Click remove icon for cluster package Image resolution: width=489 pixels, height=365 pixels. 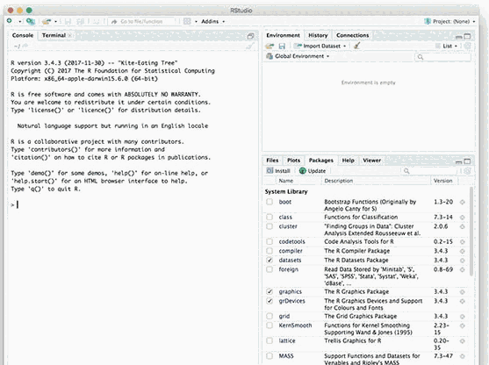[x=463, y=226]
